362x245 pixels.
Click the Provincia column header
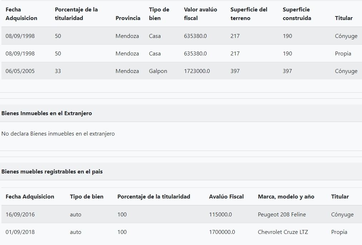tap(128, 18)
